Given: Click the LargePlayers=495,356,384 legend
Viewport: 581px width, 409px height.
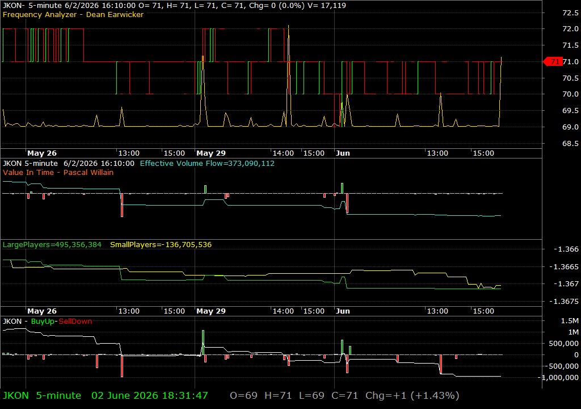Looking at the screenshot, I should [52, 245].
